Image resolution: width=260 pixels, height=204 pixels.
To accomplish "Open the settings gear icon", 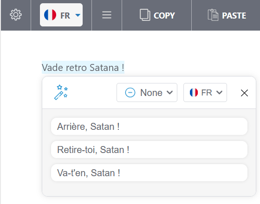I will tap(16, 15).
